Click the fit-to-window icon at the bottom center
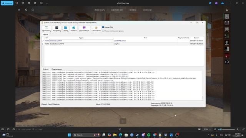 (120, 130)
